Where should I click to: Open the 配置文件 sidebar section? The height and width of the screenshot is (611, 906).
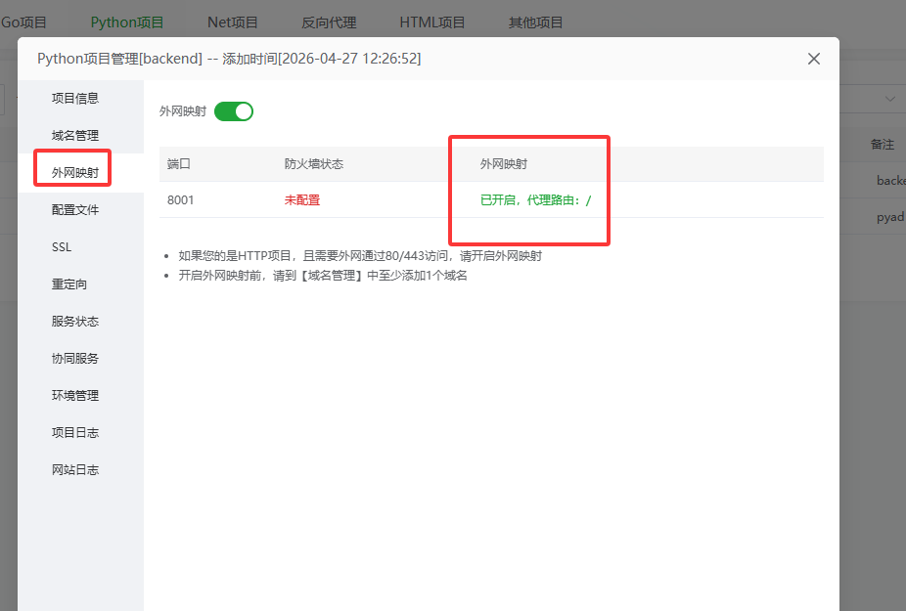[75, 209]
